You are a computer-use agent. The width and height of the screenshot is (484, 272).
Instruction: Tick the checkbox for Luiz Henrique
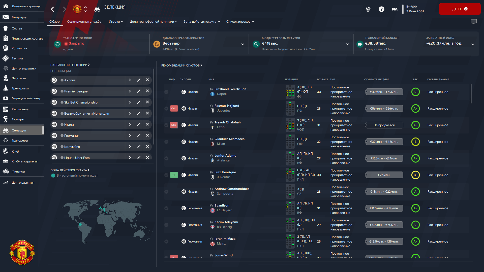coord(166,175)
